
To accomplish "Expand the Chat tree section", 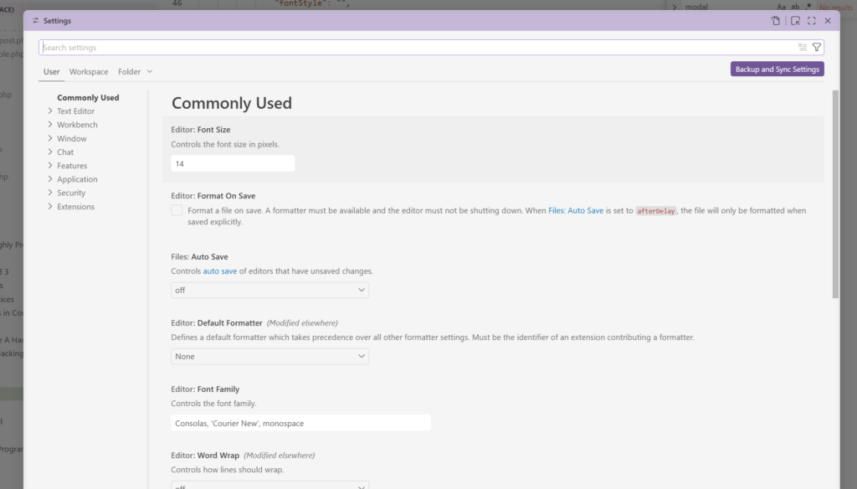I will coord(50,152).
